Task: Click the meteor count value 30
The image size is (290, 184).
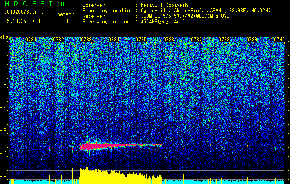Action: (67, 21)
